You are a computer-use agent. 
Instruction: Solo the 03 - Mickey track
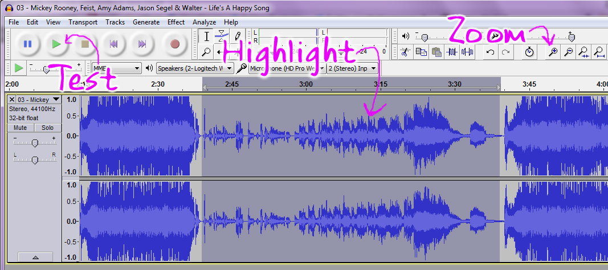click(x=48, y=128)
